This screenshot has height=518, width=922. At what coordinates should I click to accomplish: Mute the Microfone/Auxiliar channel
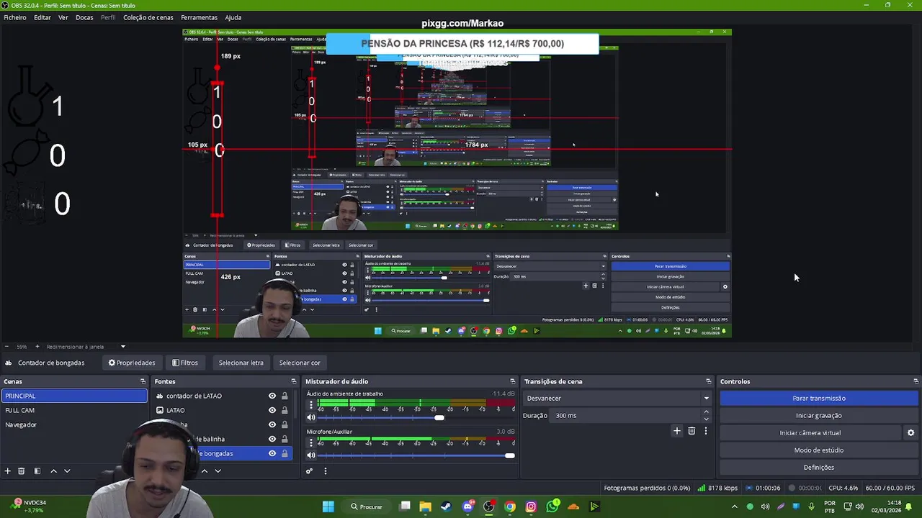pyautogui.click(x=311, y=455)
